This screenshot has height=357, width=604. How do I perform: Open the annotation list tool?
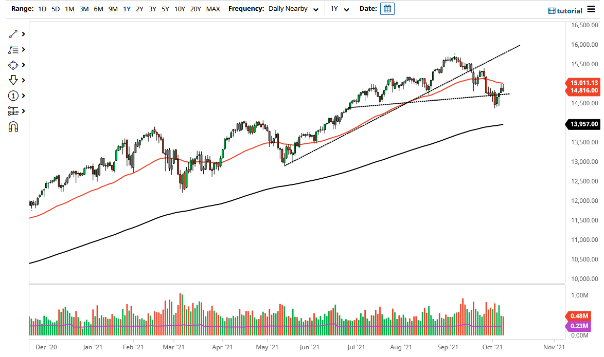coord(13,49)
